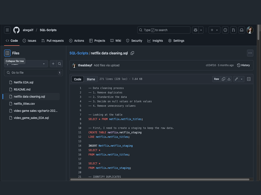This screenshot has height=195, width=261.
Task: Open the notifications inbox icon
Action: pyautogui.click(x=242, y=30)
